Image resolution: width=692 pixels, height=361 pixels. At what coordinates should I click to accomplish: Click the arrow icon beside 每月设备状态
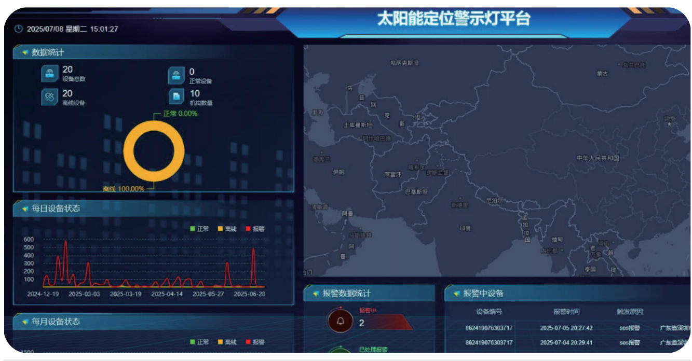tap(24, 322)
